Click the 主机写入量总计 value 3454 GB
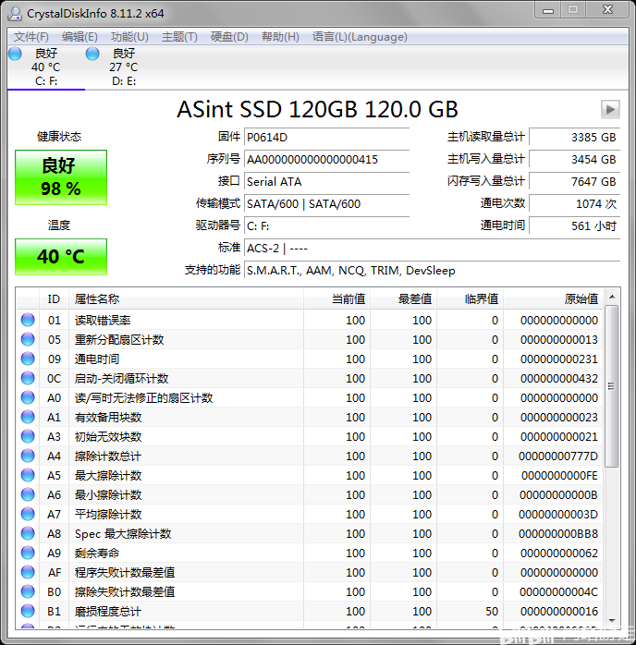Viewport: 636px width, 645px height. pyautogui.click(x=575, y=160)
